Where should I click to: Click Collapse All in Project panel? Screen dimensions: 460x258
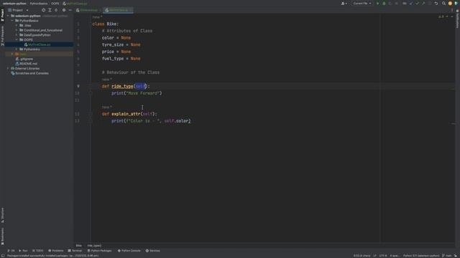56,10
